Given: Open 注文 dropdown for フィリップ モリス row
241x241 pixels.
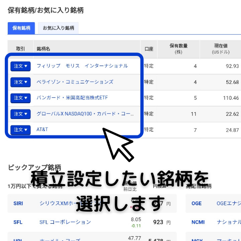Looking at the screenshot, I should pos(20,66).
